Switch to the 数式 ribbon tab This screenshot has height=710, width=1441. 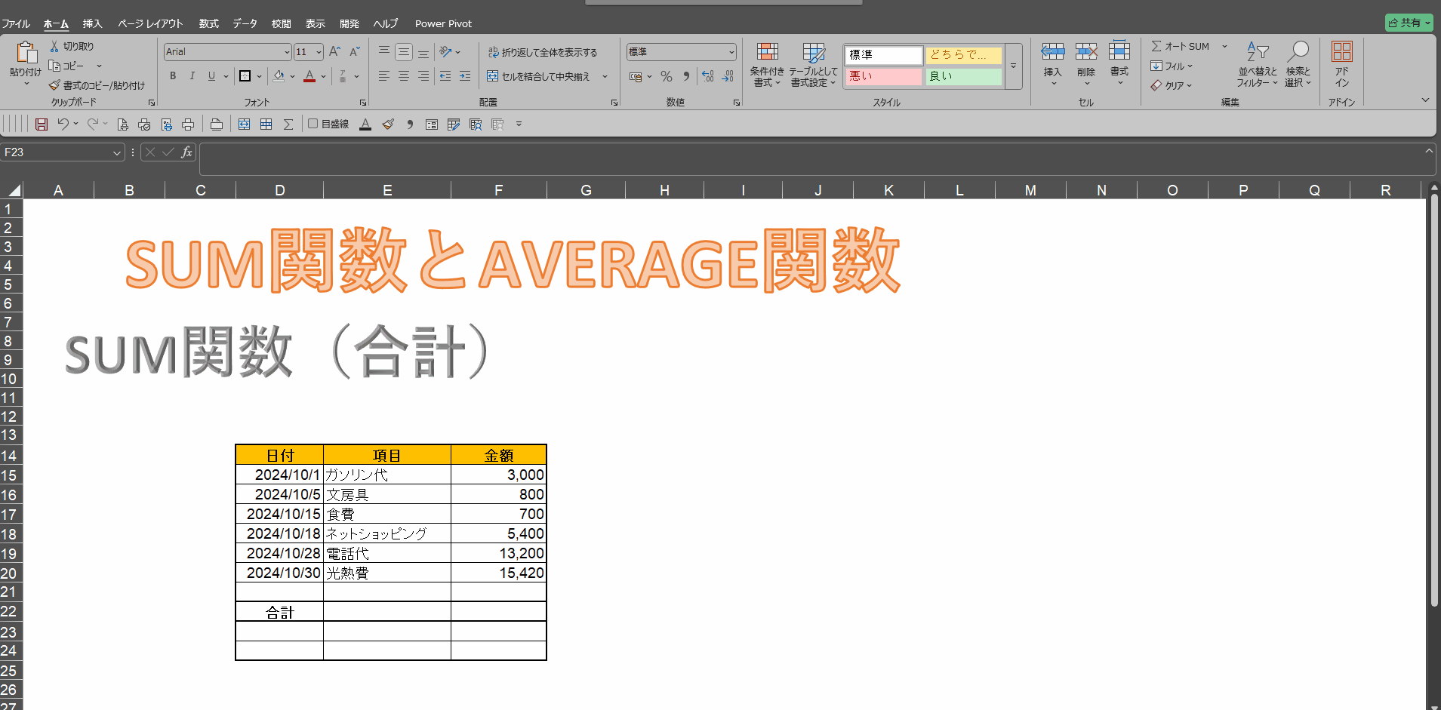(x=208, y=23)
